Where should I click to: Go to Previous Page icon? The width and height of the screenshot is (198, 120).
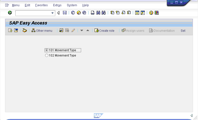(x=118, y=13)
